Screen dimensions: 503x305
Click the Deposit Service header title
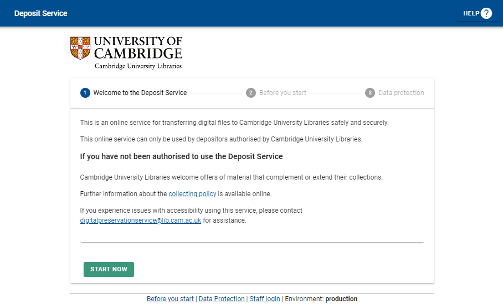point(41,13)
